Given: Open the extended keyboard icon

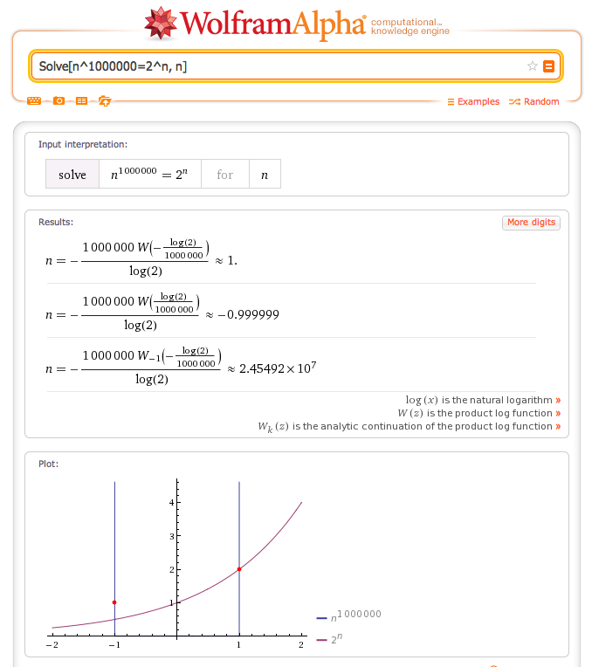Looking at the screenshot, I should click(34, 100).
